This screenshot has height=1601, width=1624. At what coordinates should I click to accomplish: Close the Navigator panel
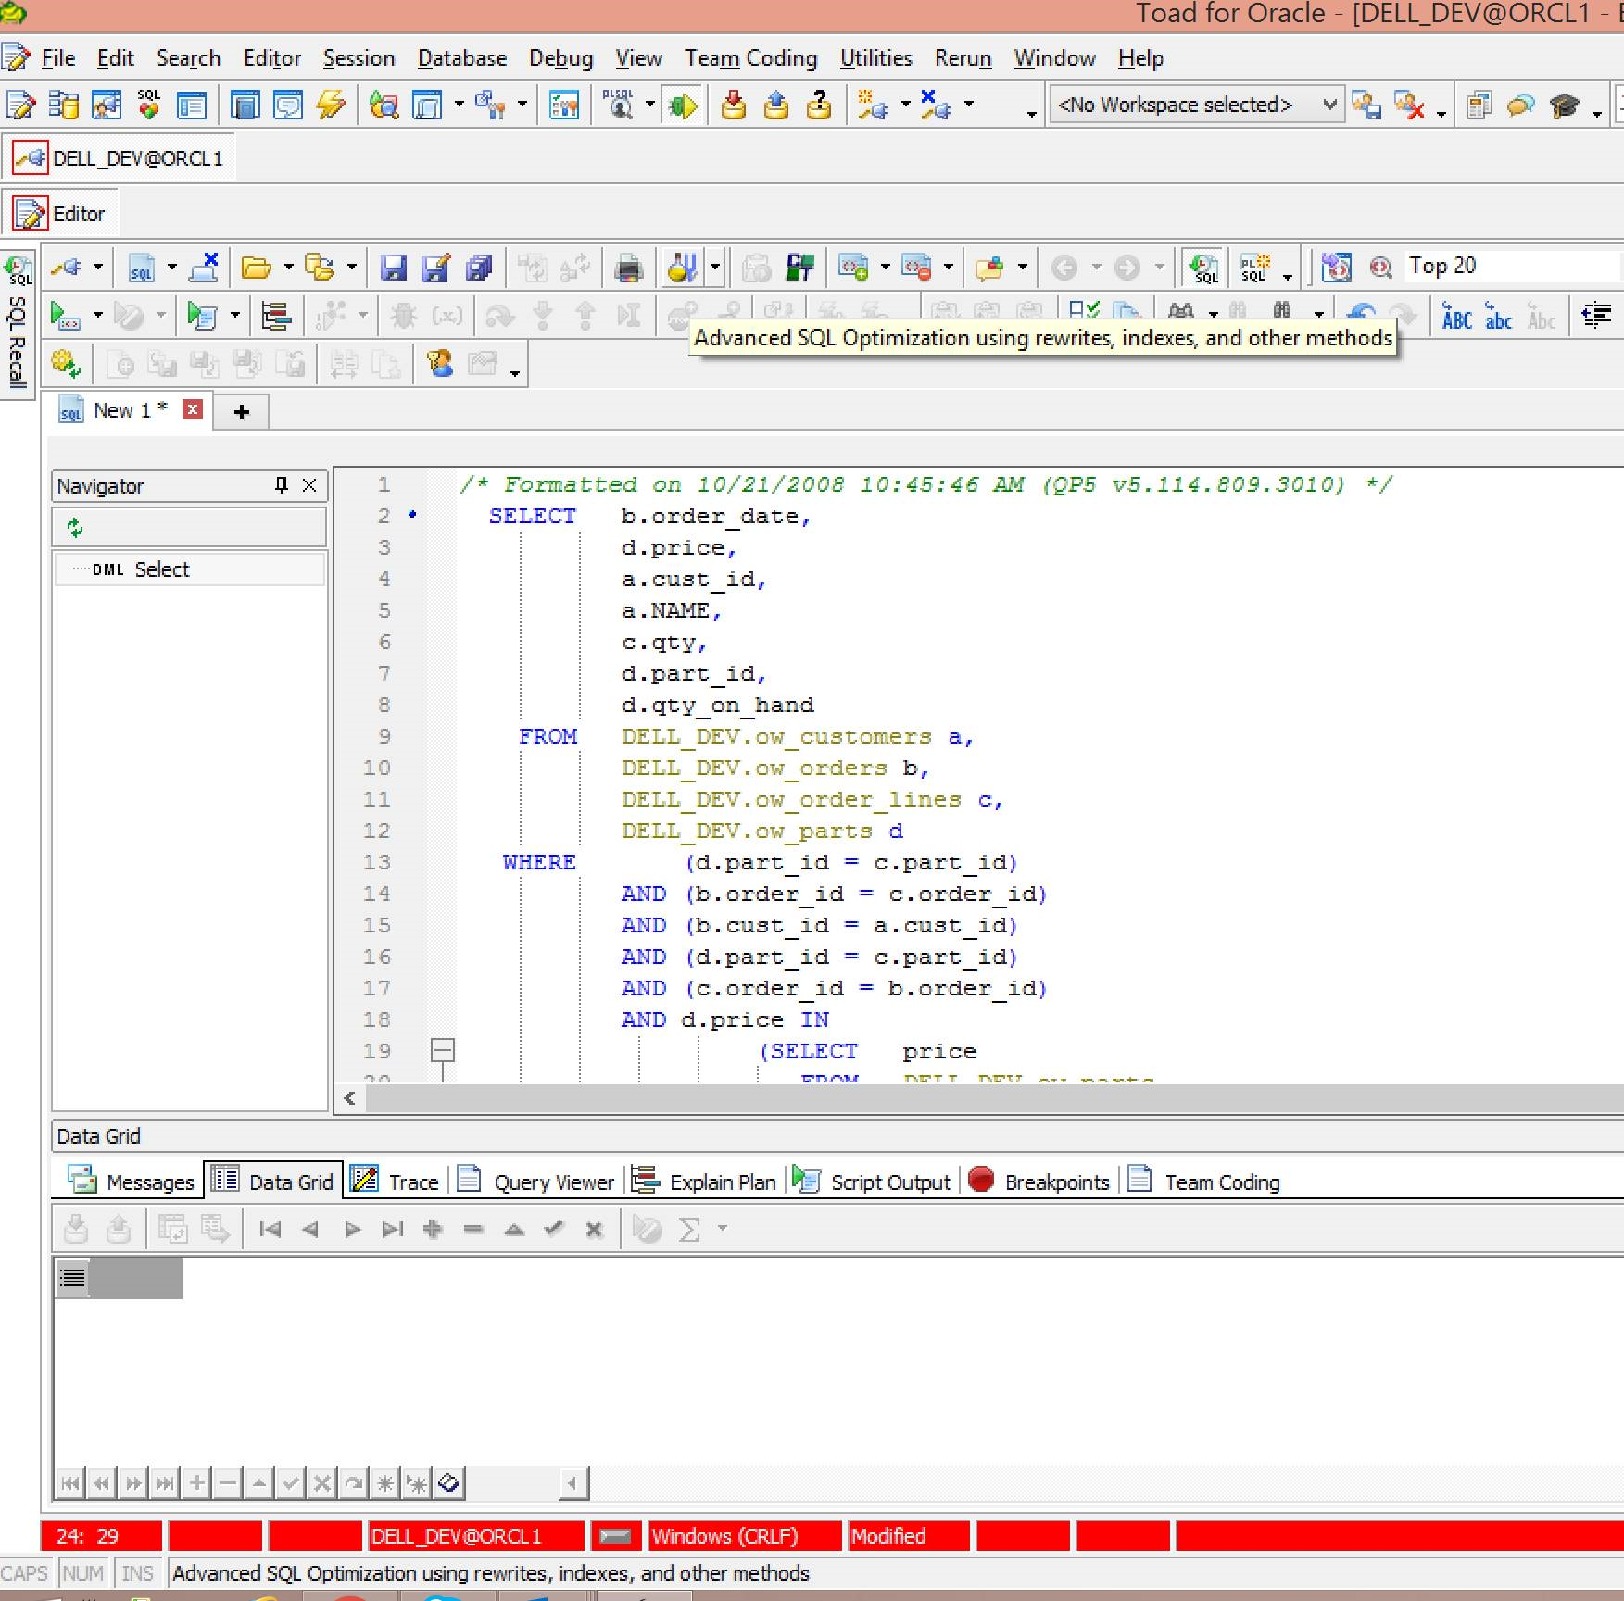309,485
